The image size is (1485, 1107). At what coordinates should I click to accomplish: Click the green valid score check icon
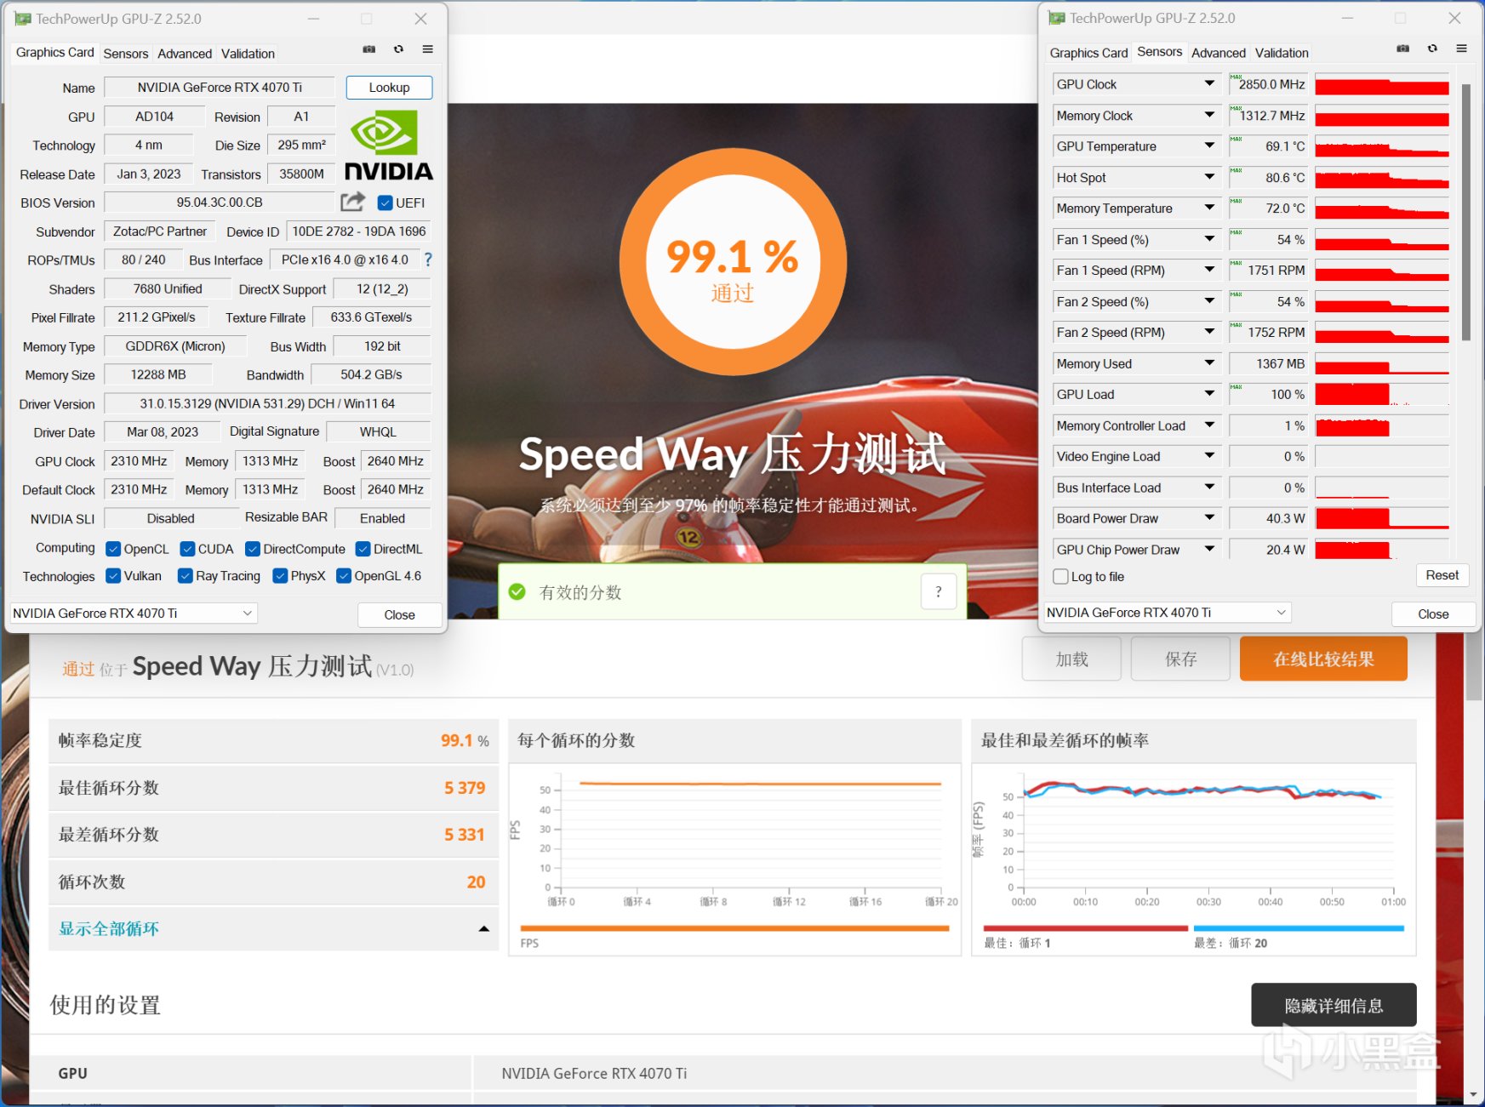(x=517, y=591)
